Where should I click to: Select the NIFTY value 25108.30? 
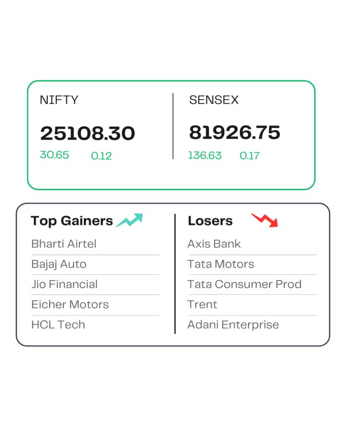[x=87, y=134]
